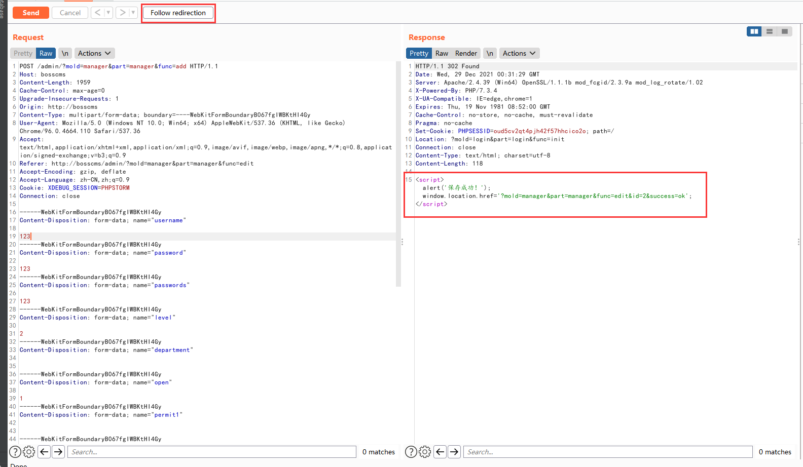
Task: Click the Cookie XDEBUG_SESSION header line
Action: [75, 188]
